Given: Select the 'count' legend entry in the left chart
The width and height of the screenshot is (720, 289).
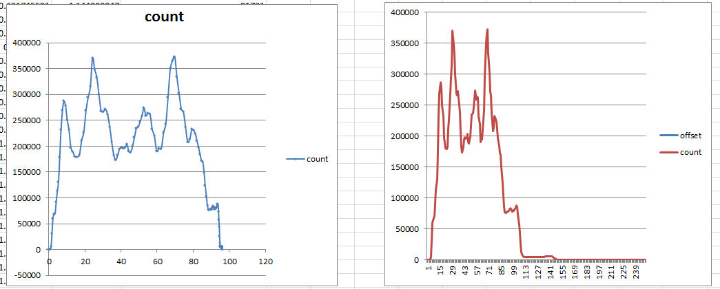Looking at the screenshot, I should click(x=307, y=159).
